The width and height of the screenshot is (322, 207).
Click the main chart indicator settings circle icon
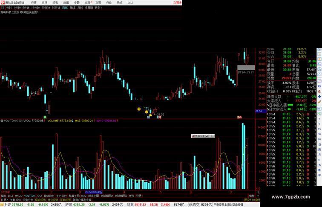point(21,12)
